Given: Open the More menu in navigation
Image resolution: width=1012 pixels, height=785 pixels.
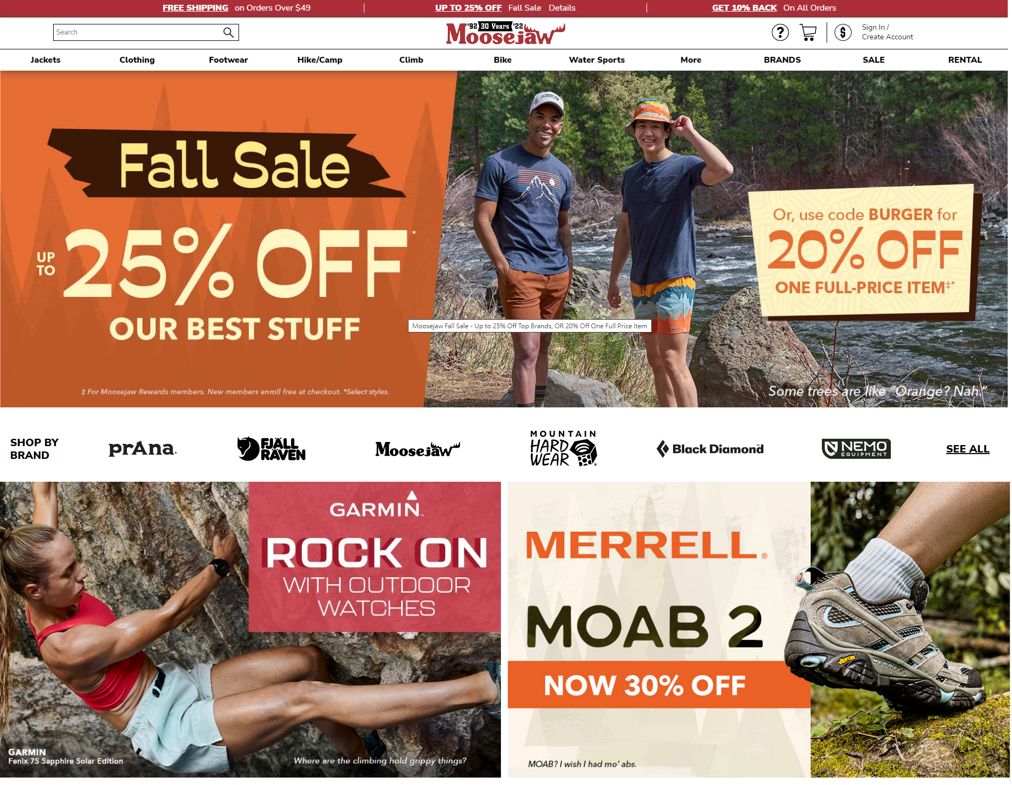Looking at the screenshot, I should [x=691, y=60].
